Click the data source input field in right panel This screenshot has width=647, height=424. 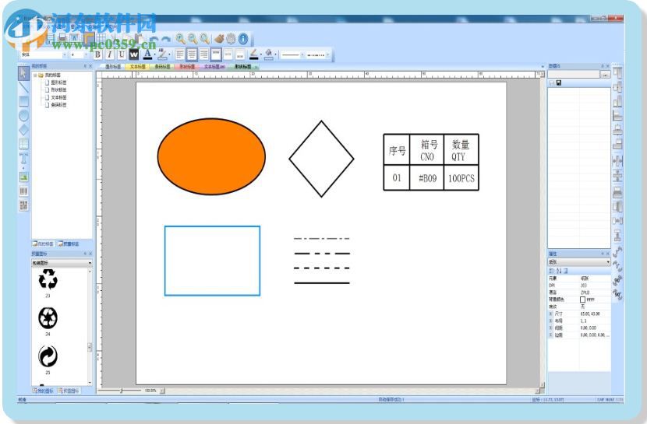(x=574, y=75)
